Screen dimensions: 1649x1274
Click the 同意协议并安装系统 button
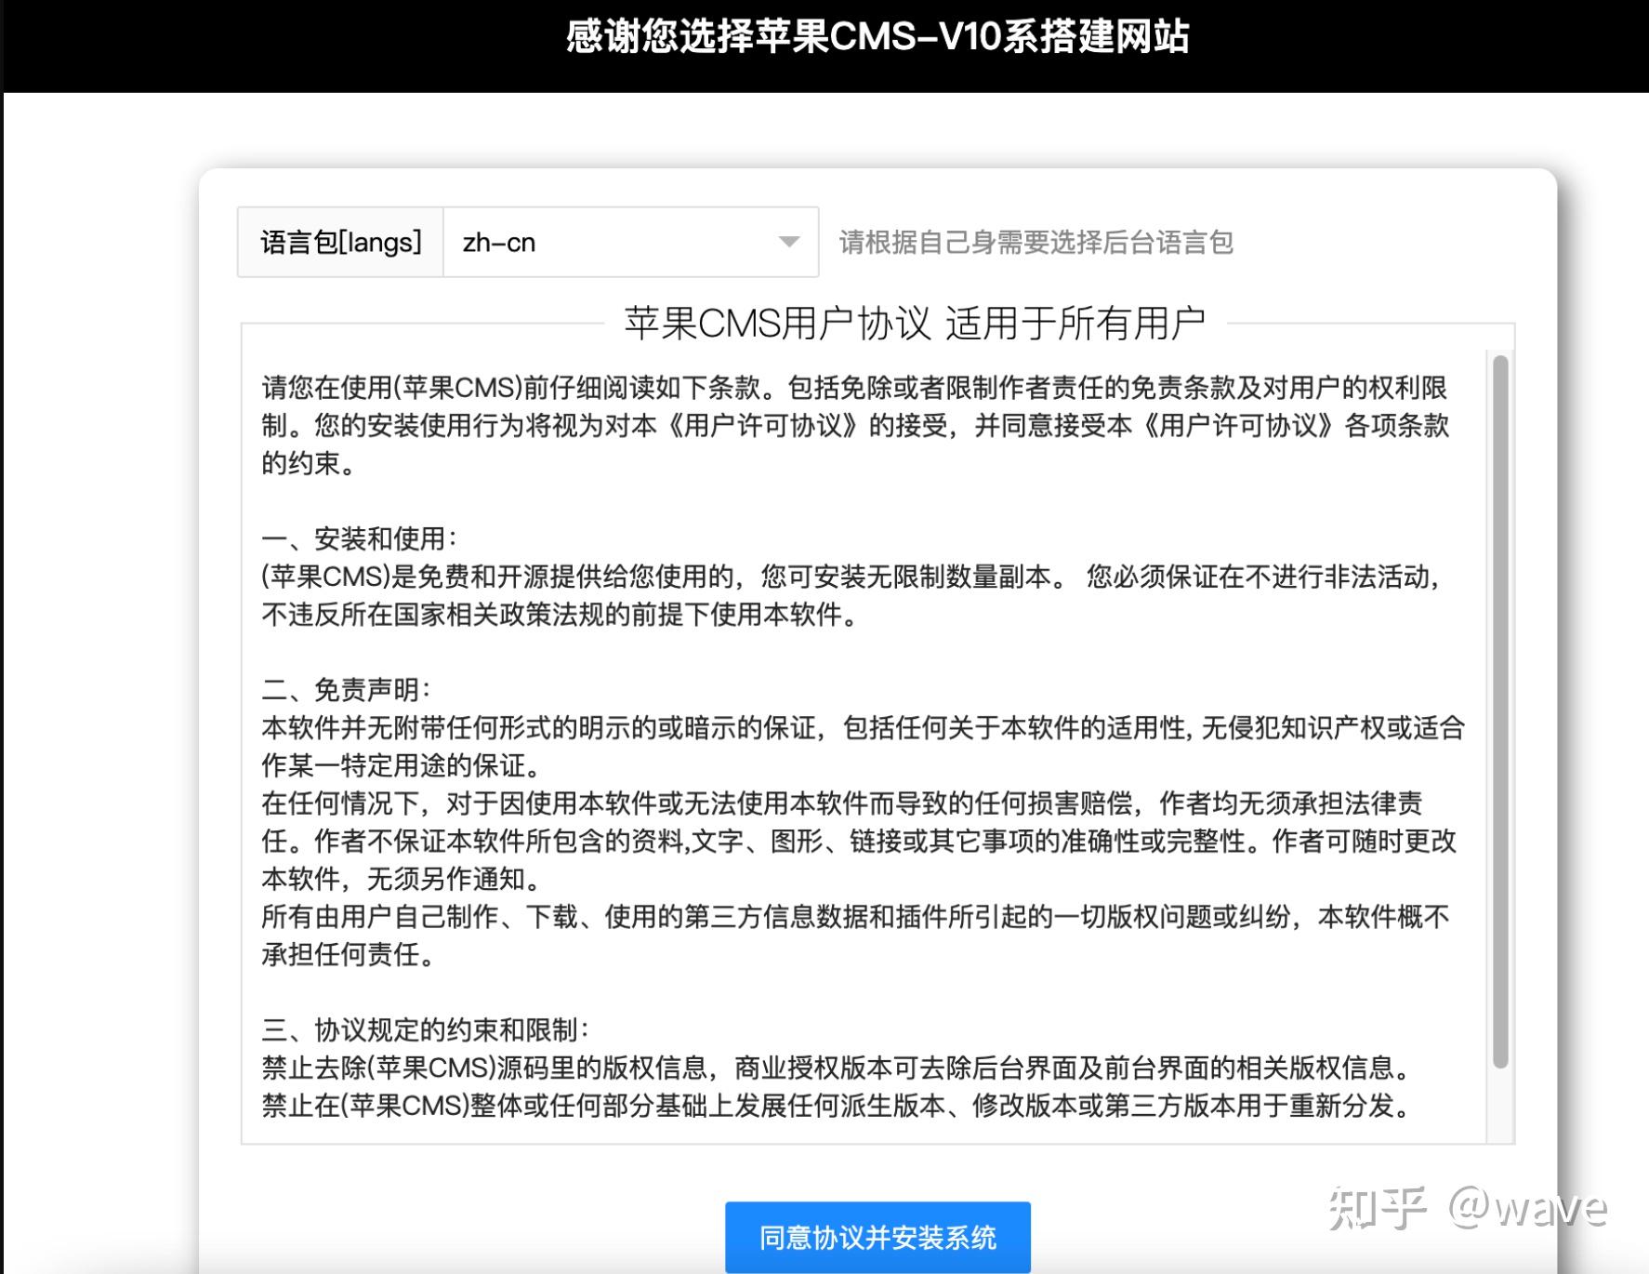point(877,1238)
